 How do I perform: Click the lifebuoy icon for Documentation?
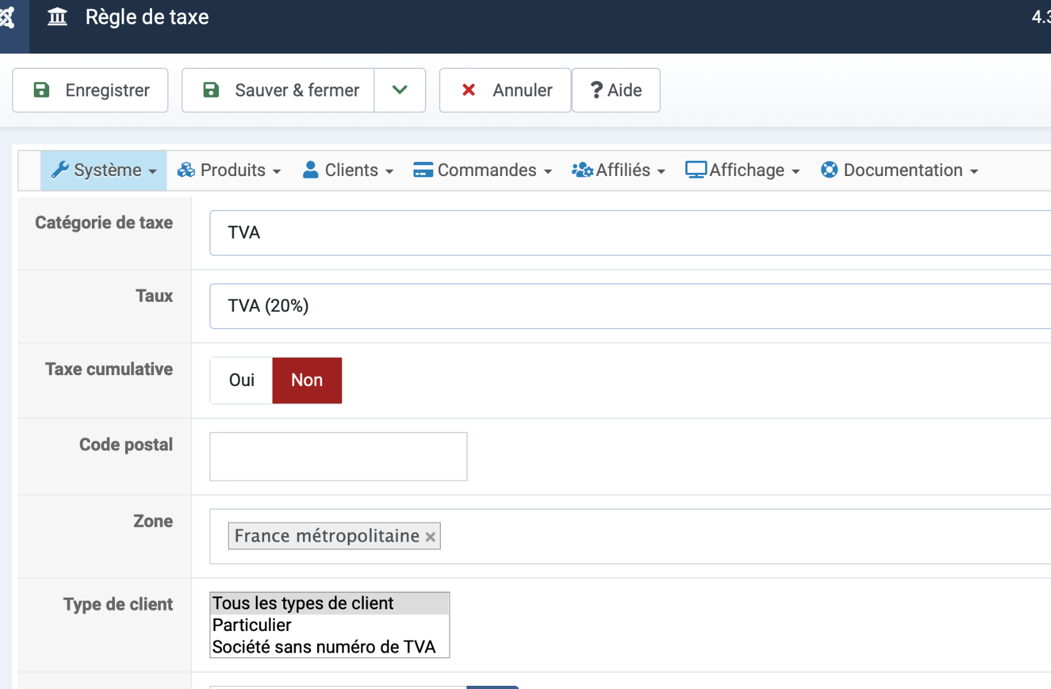point(829,170)
